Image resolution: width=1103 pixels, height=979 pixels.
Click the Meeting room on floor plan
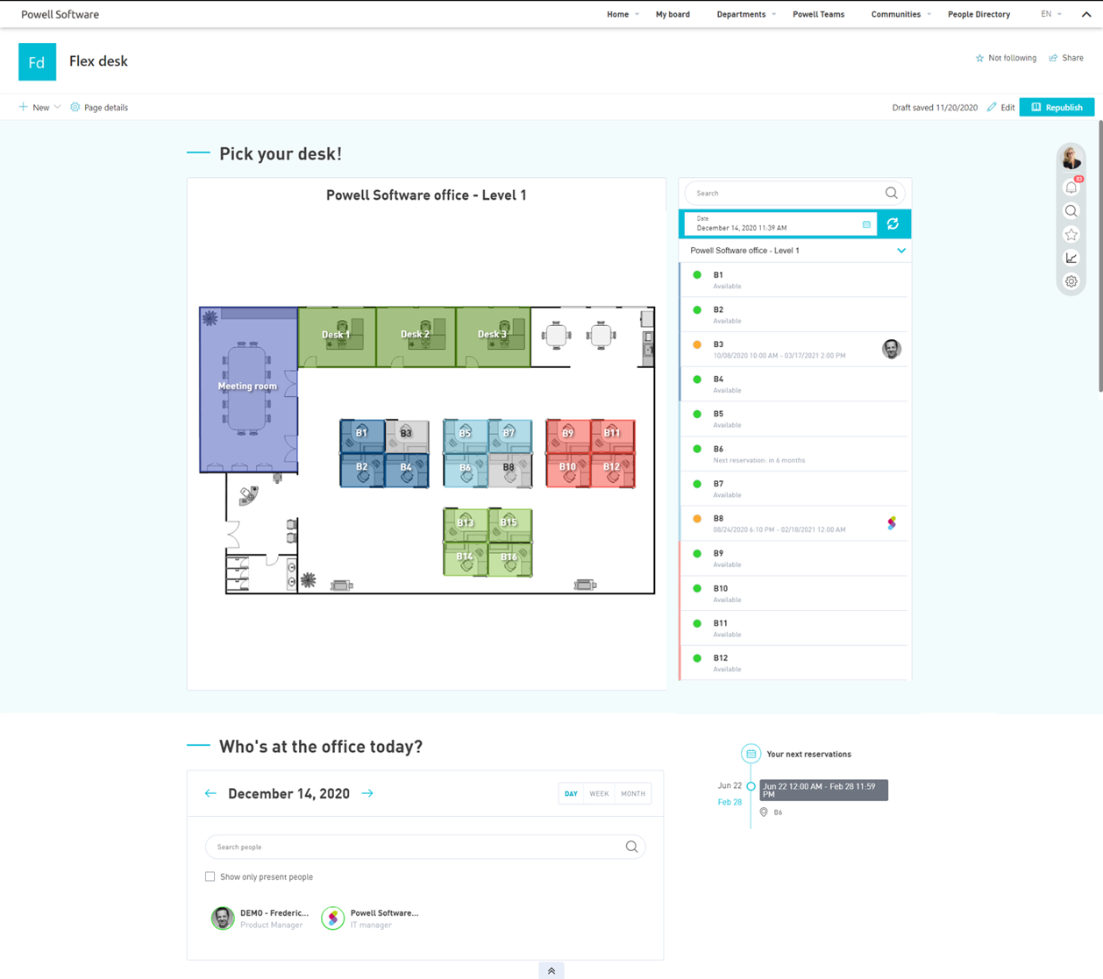(x=248, y=389)
